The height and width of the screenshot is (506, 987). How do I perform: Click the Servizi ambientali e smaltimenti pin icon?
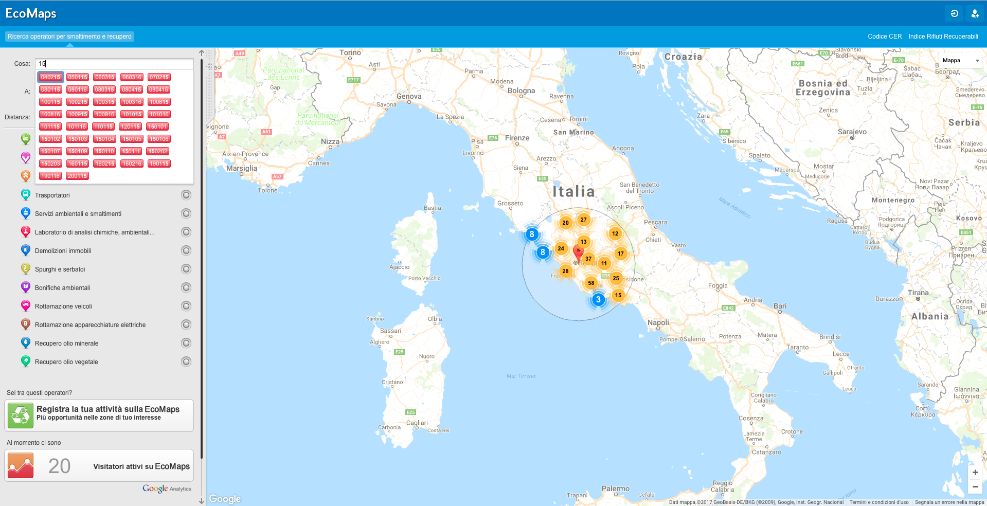[25, 213]
